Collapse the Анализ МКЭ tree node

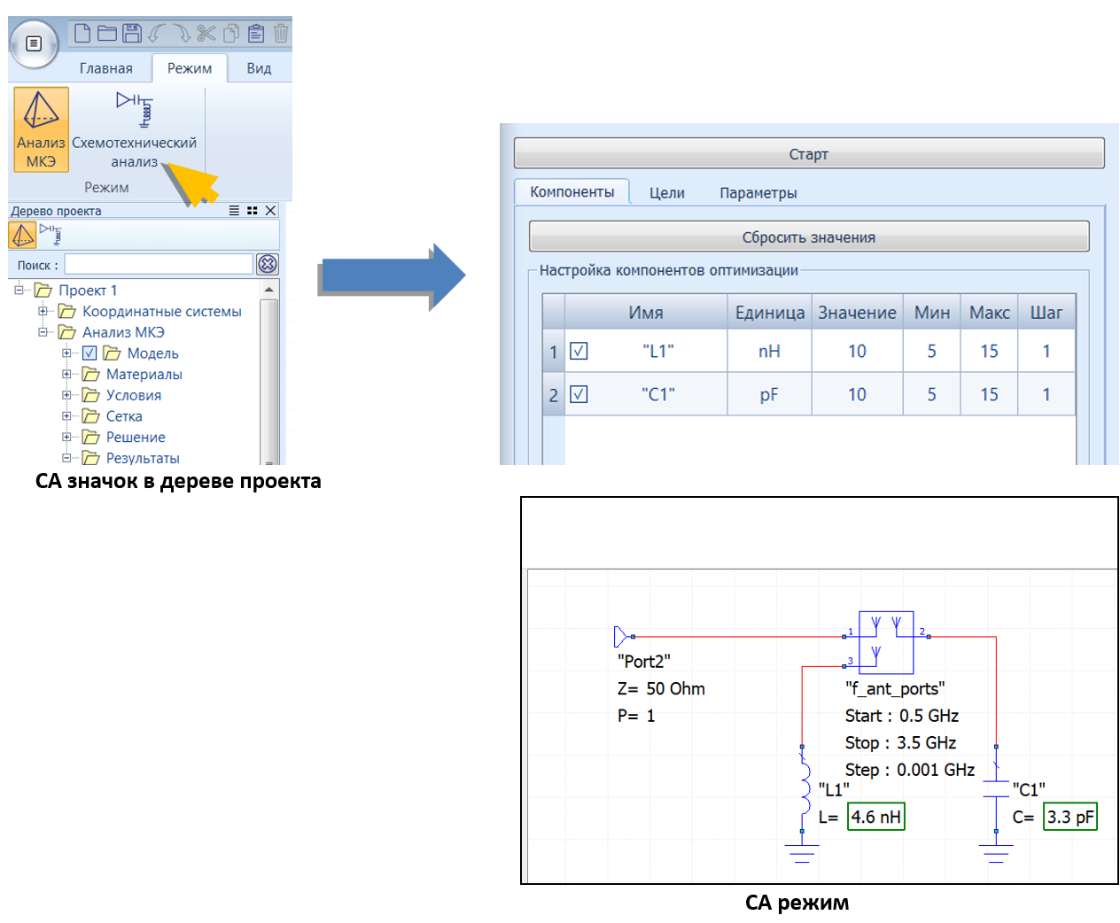[43, 332]
